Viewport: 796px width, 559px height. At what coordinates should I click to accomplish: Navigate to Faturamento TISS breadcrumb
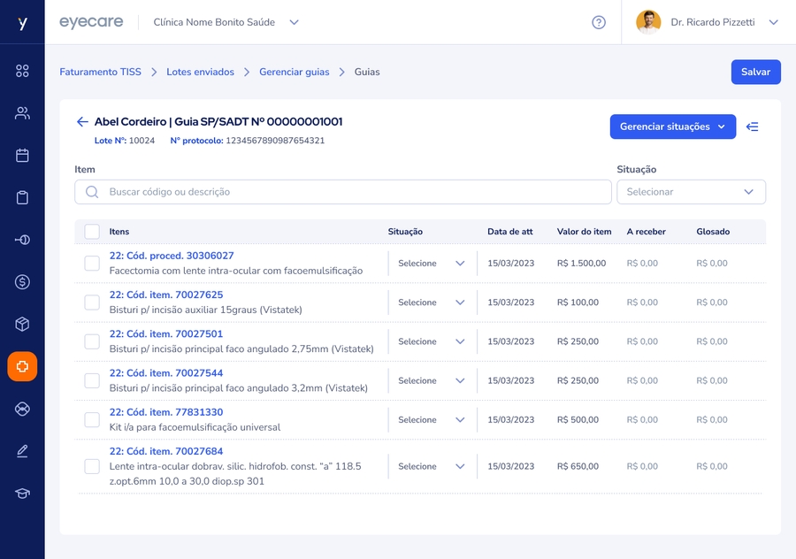tap(100, 72)
